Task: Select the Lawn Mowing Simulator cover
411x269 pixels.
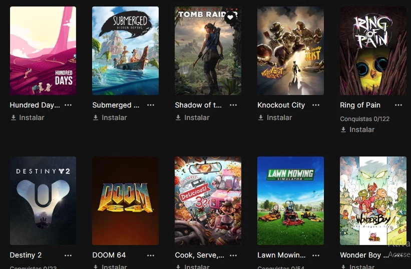Action: coord(290,200)
